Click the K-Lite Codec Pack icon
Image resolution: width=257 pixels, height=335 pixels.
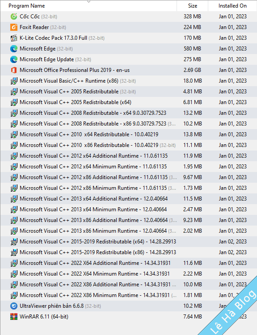14,38
